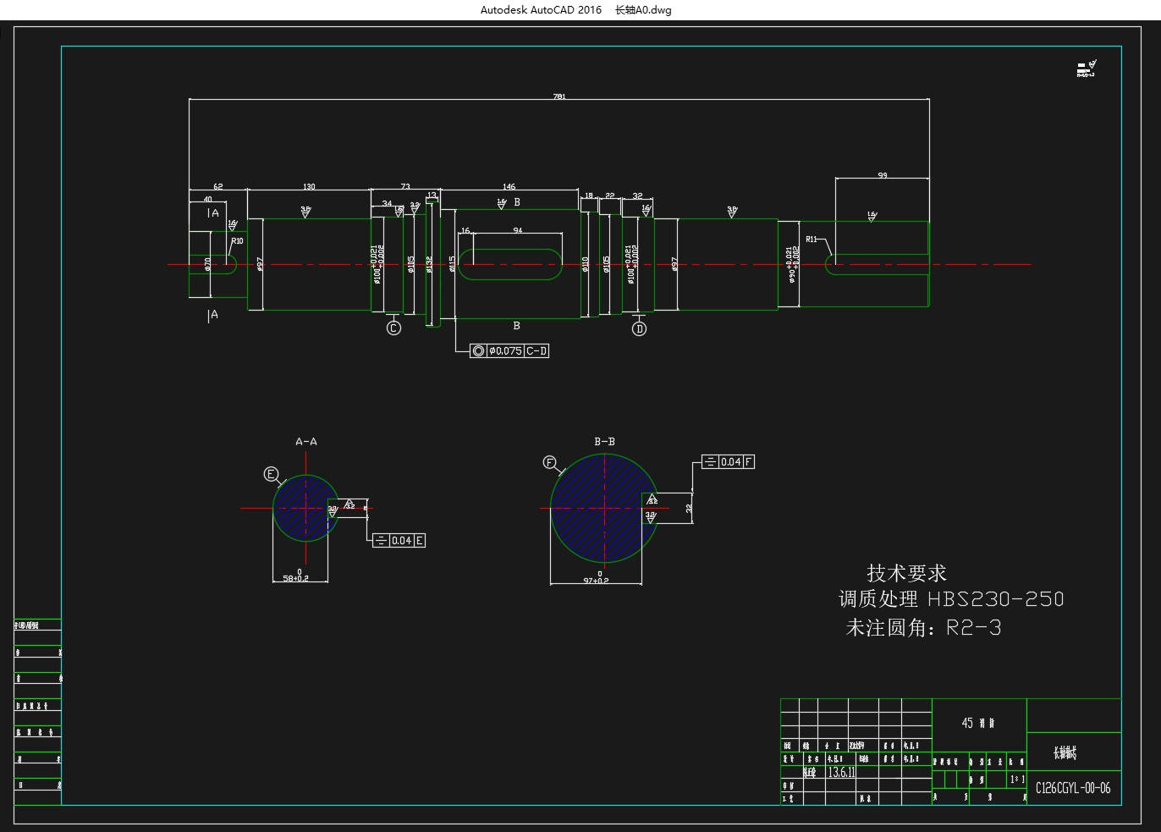Click the R10 radius label

click(x=238, y=241)
